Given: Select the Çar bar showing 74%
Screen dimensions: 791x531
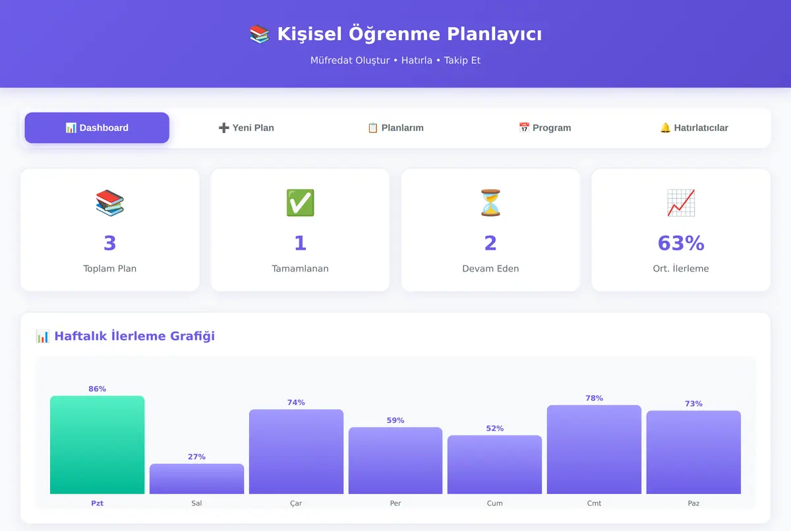Looking at the screenshot, I should point(296,452).
